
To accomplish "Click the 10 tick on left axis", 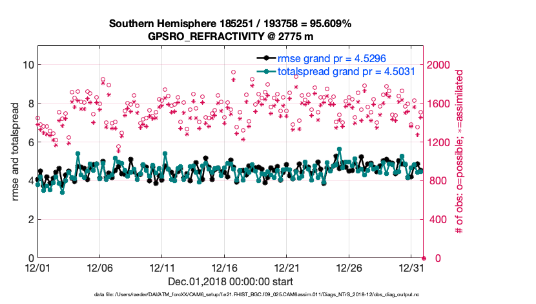I will (27, 65).
